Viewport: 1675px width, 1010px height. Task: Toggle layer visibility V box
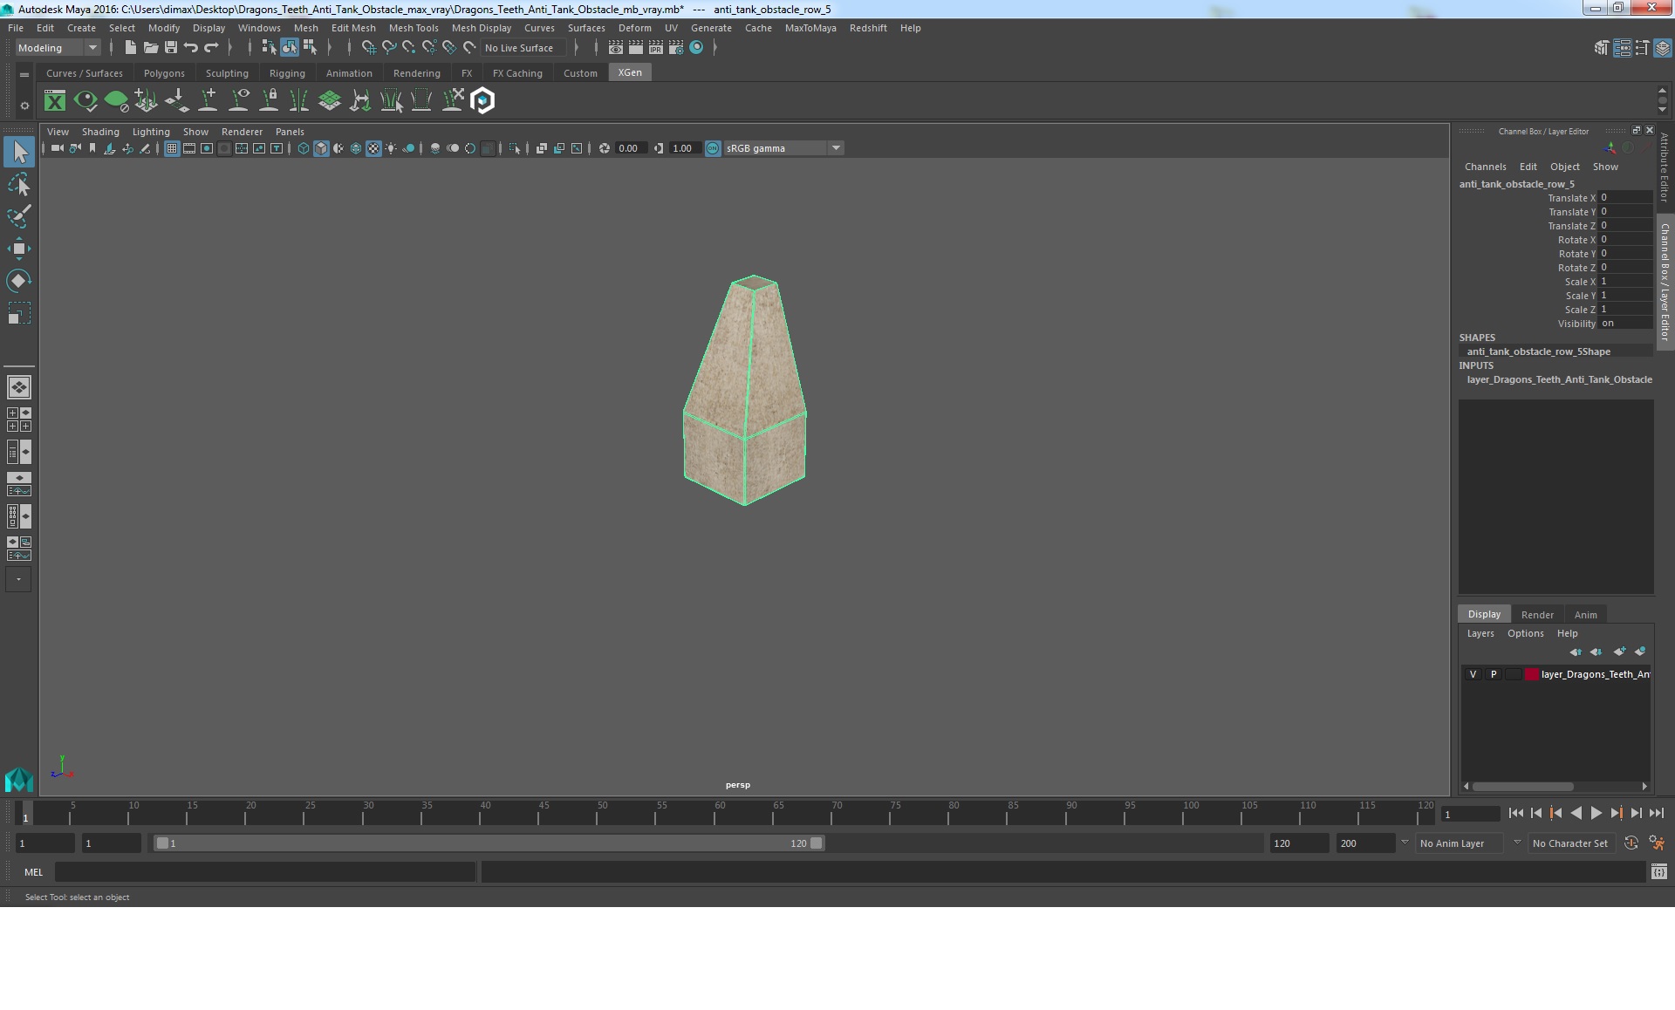[1473, 674]
